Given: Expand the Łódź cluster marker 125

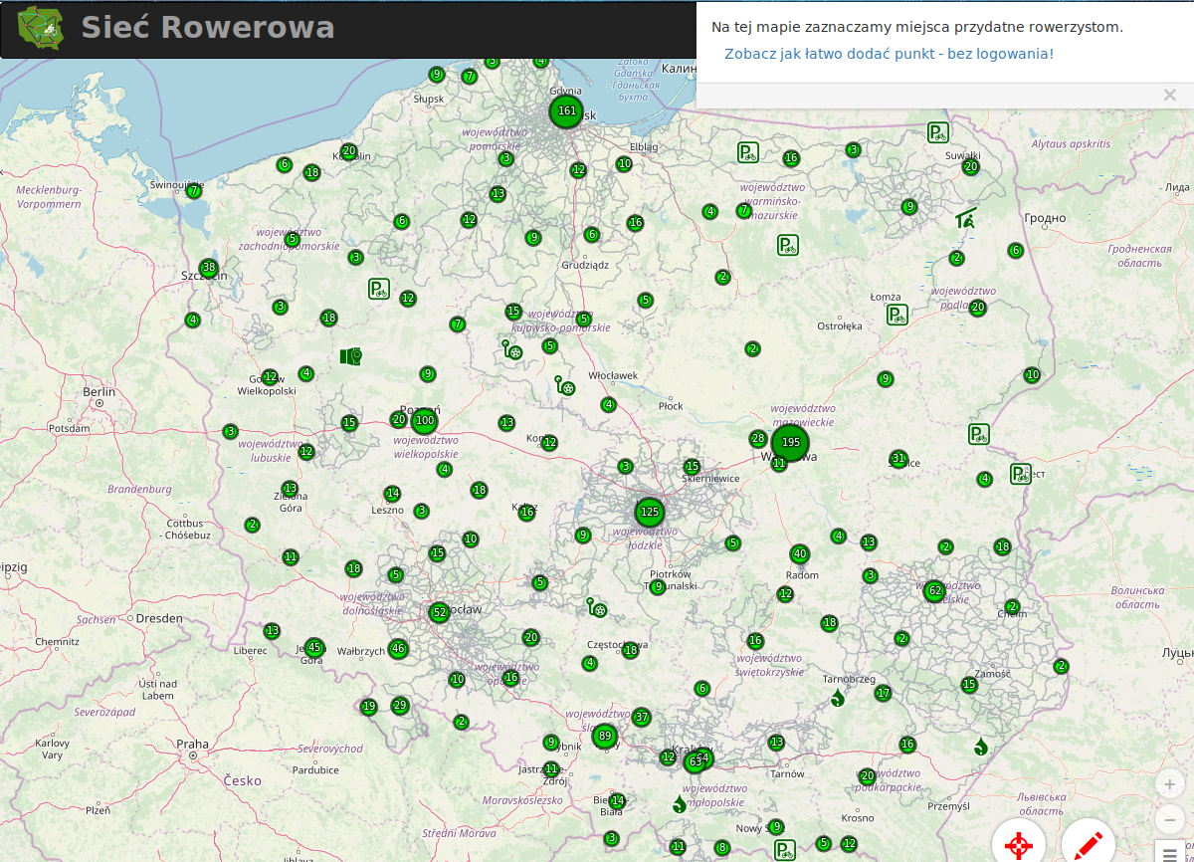Looking at the screenshot, I should (650, 513).
